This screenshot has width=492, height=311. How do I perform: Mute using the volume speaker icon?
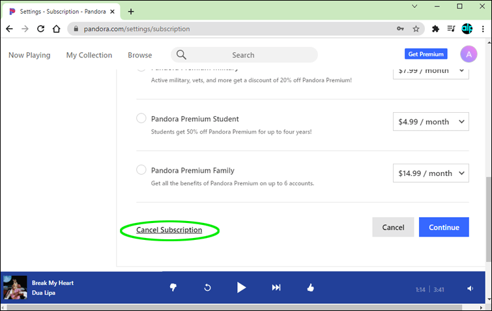click(470, 288)
